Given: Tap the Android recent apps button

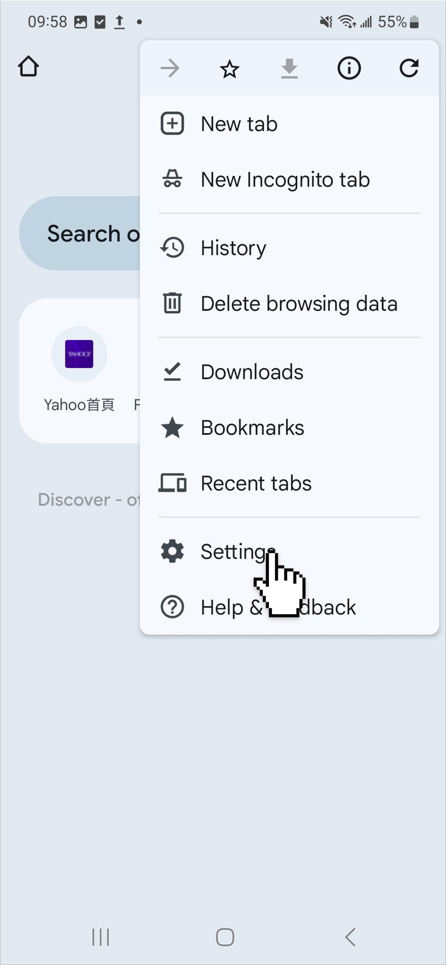Looking at the screenshot, I should point(100,937).
